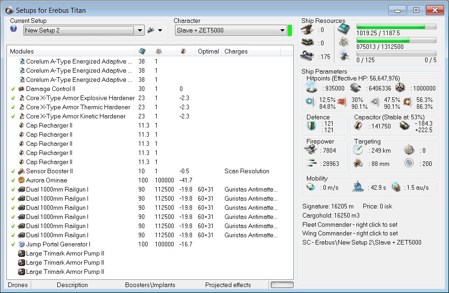Click the turret hardpoints icon
The height and width of the screenshot is (293, 449).
pyautogui.click(x=307, y=29)
